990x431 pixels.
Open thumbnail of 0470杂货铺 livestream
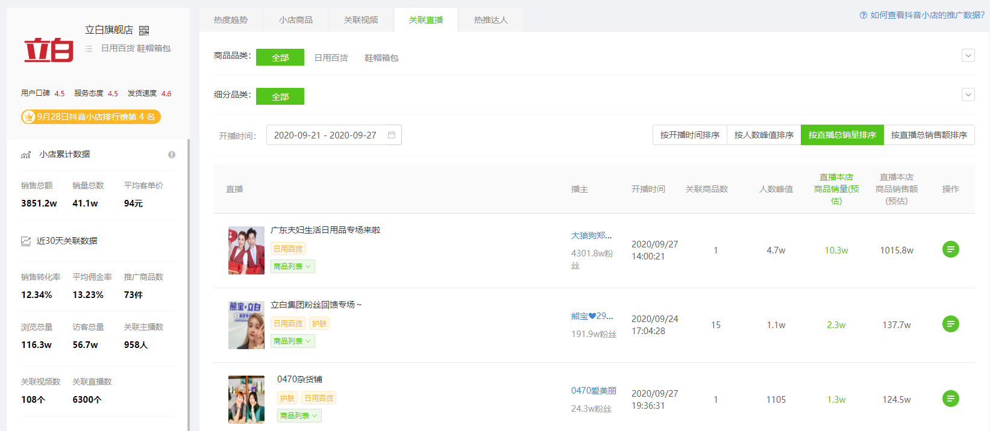pyautogui.click(x=246, y=400)
